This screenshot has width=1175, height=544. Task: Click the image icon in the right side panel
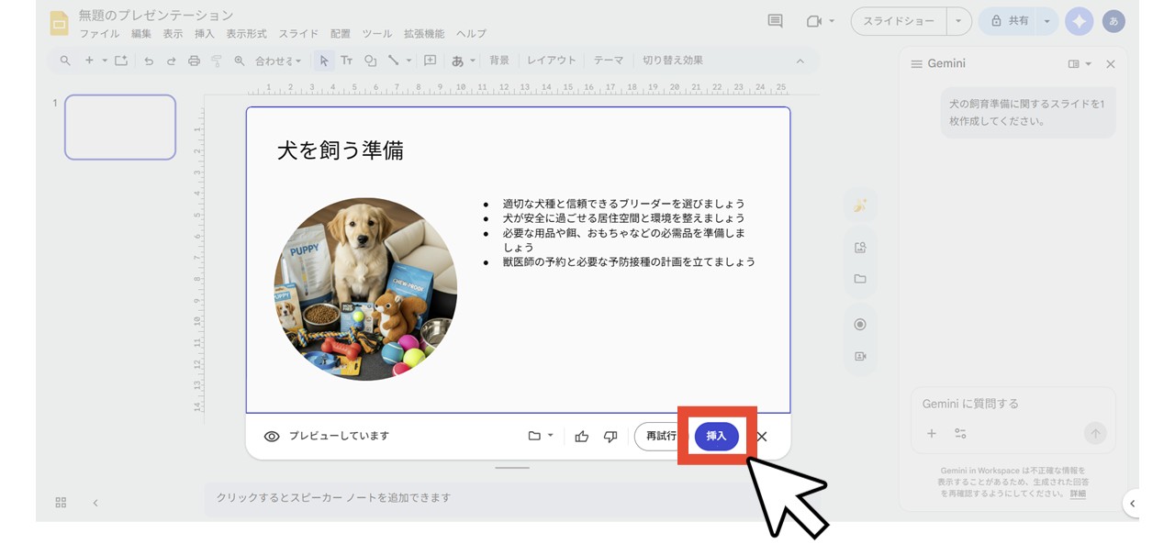860,246
